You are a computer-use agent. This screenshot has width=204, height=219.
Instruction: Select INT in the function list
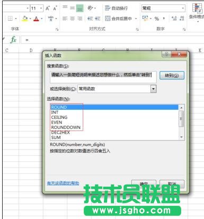point(114,112)
